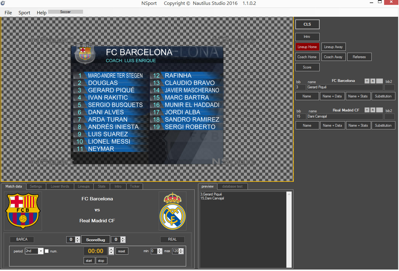Enable the num. checkbox next to period
The height and width of the screenshot is (271, 399).
pyautogui.click(x=47, y=251)
